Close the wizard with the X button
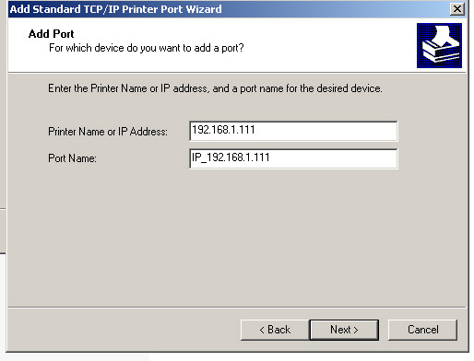 coord(457,8)
